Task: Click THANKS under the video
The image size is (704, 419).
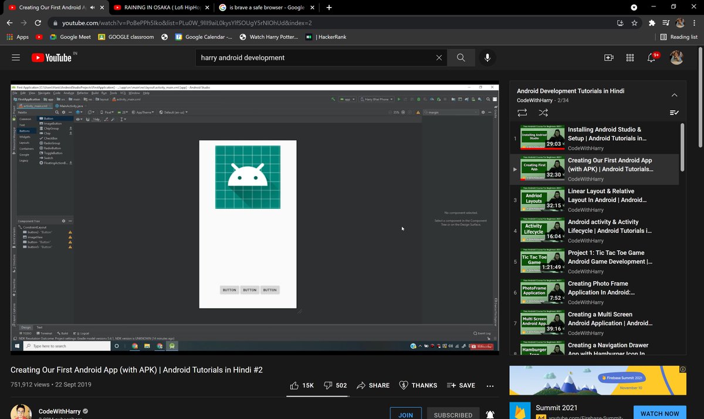Action: tap(418, 386)
